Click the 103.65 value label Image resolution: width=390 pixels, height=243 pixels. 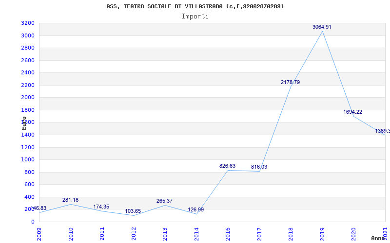pyautogui.click(x=133, y=211)
